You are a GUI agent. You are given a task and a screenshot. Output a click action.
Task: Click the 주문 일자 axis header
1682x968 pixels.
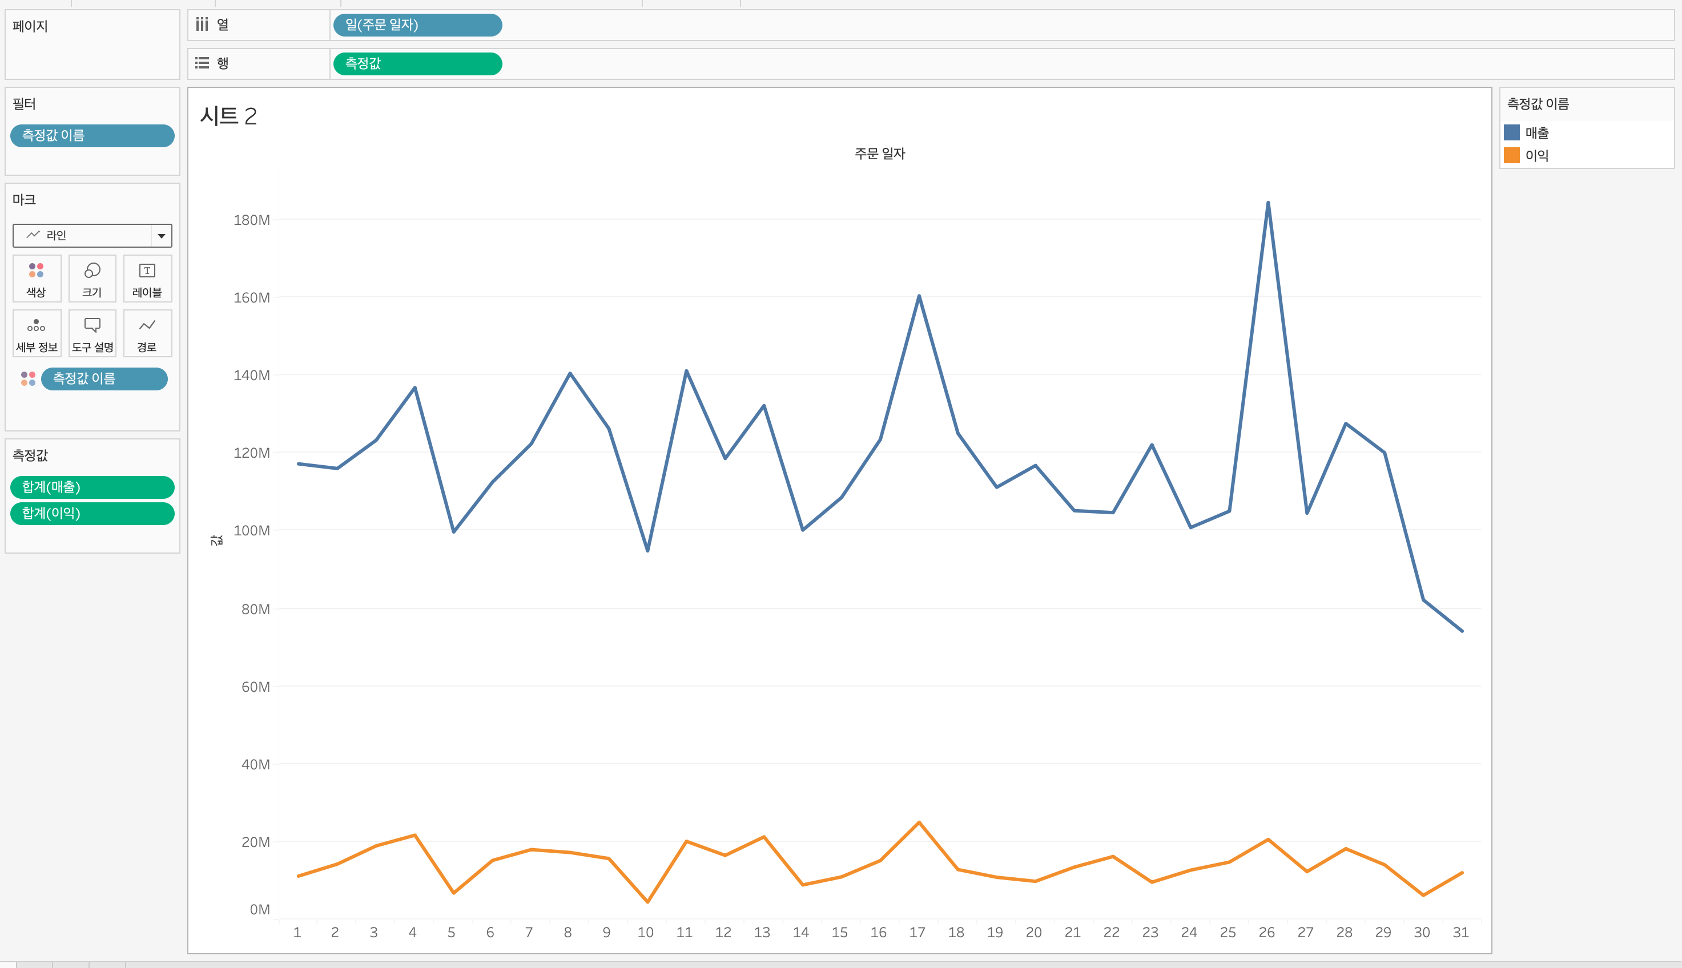click(x=879, y=154)
